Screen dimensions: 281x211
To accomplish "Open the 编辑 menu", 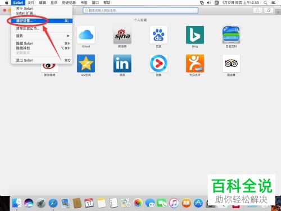I will coord(42,3).
